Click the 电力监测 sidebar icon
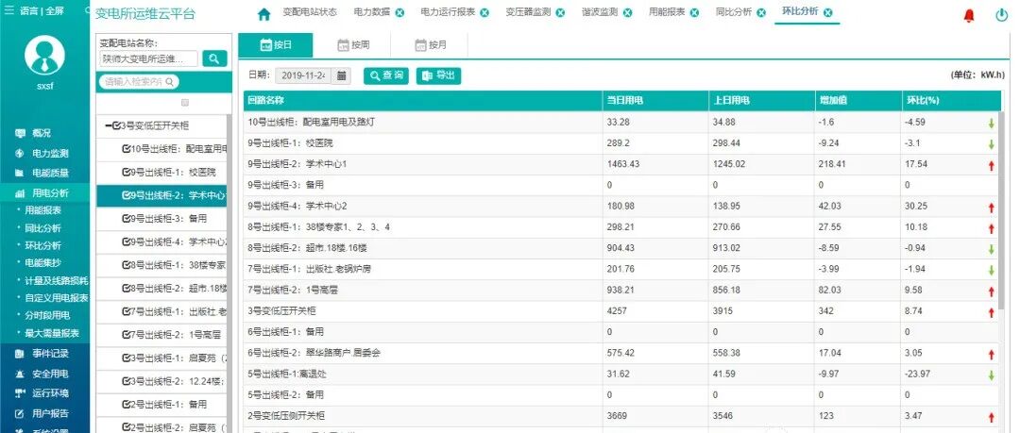1020x433 pixels. [20, 154]
